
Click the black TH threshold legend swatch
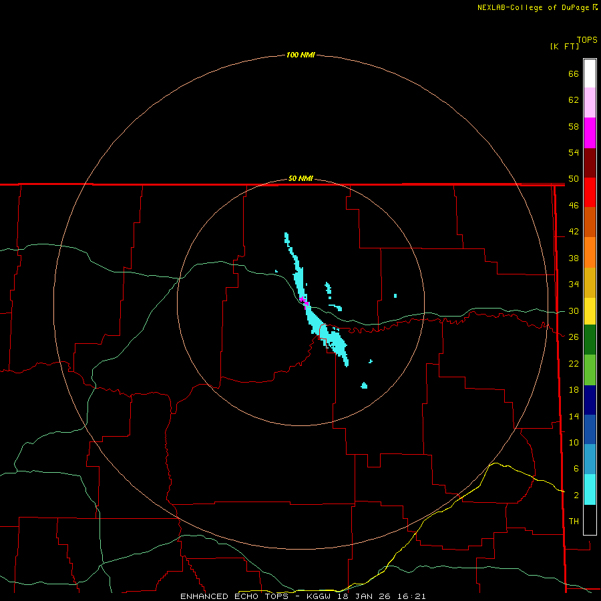(x=590, y=520)
